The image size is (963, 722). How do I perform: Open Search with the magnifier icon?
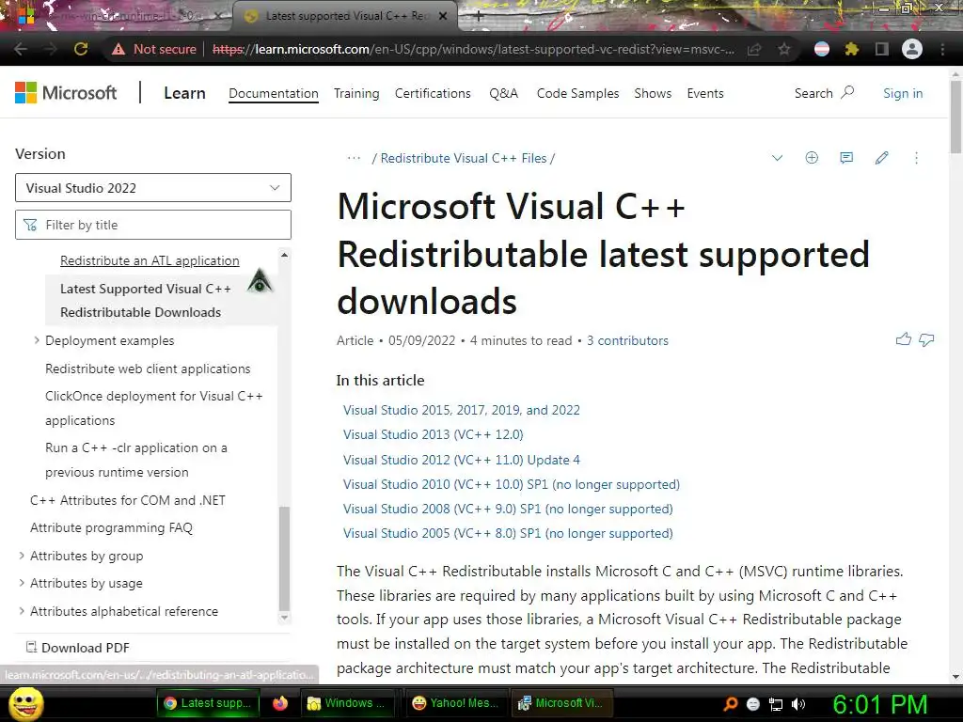[847, 93]
